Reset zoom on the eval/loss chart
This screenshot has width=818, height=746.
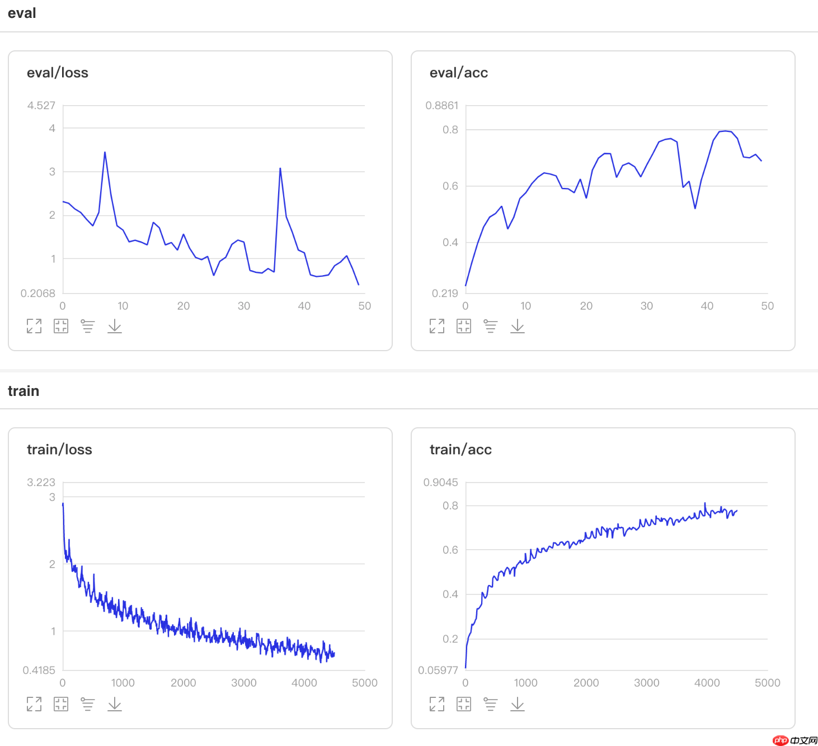(61, 326)
